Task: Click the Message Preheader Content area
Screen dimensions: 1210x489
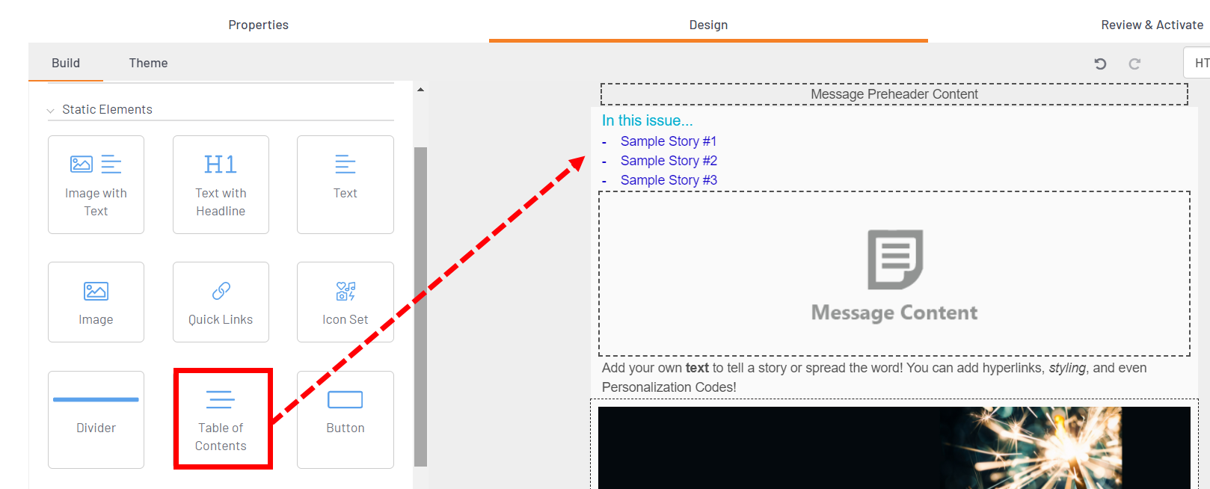Action: pos(894,94)
